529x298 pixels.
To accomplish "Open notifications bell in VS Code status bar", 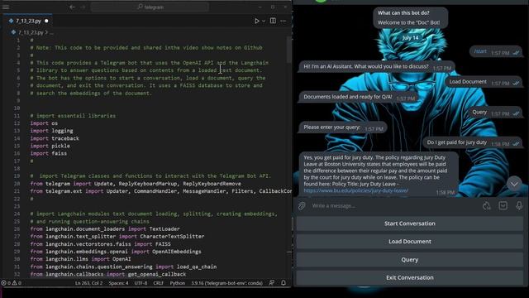I will [x=284, y=283].
